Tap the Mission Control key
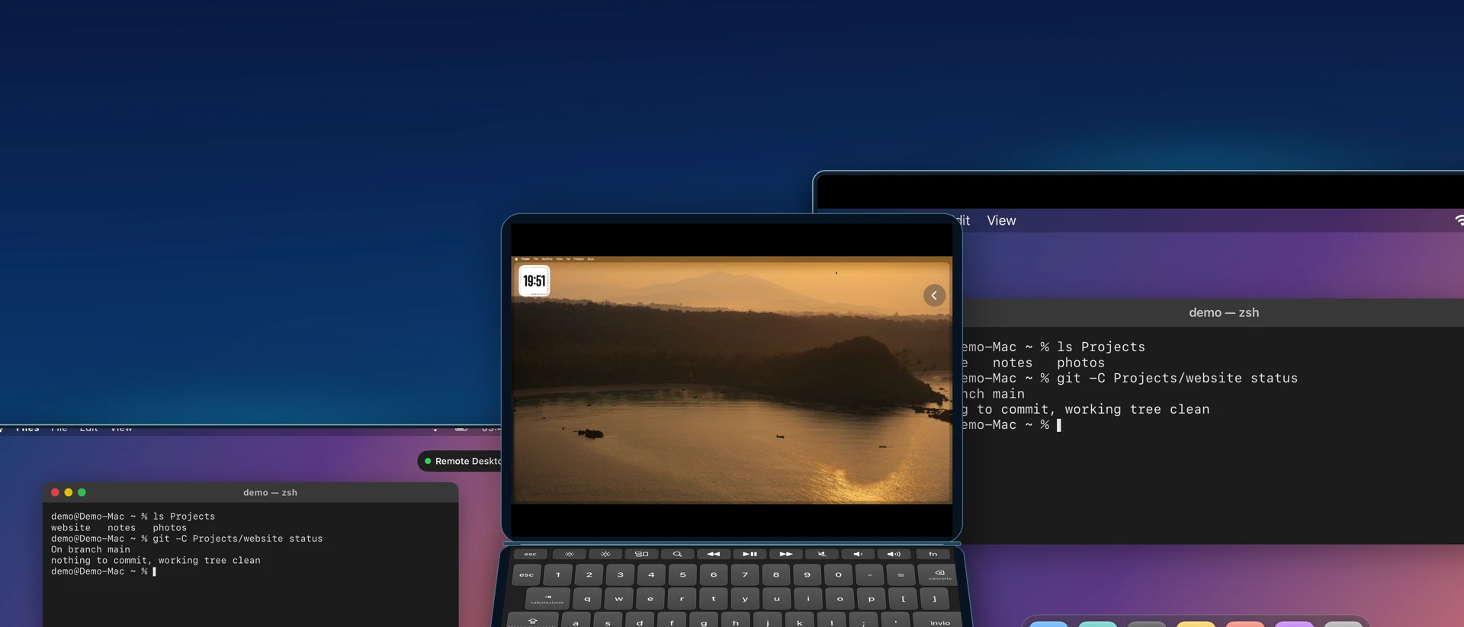1464x627 pixels. 641,555
